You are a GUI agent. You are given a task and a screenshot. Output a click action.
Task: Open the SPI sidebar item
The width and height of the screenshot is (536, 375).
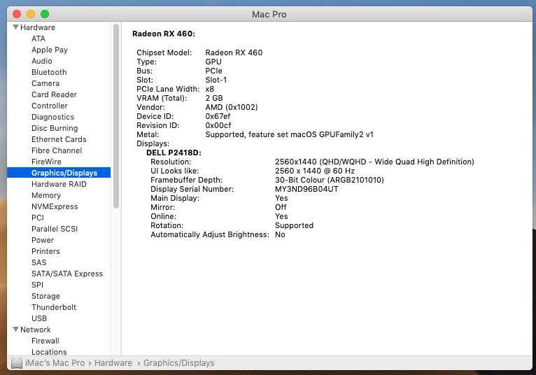(37, 285)
